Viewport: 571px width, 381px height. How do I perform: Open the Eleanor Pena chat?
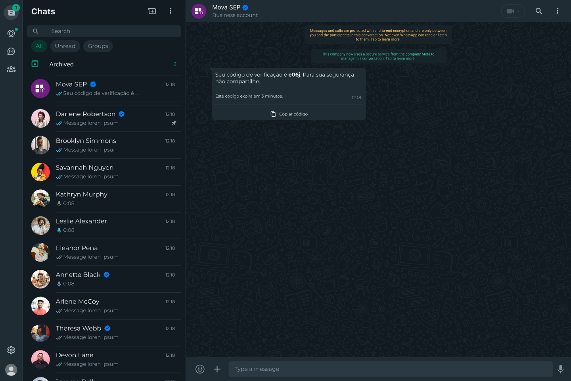point(104,252)
